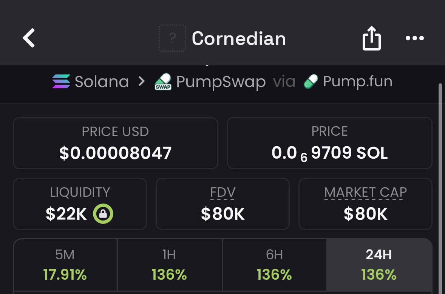This screenshot has height=294, width=445.
Task: Tap the PRICE in SOL box
Action: (329, 143)
